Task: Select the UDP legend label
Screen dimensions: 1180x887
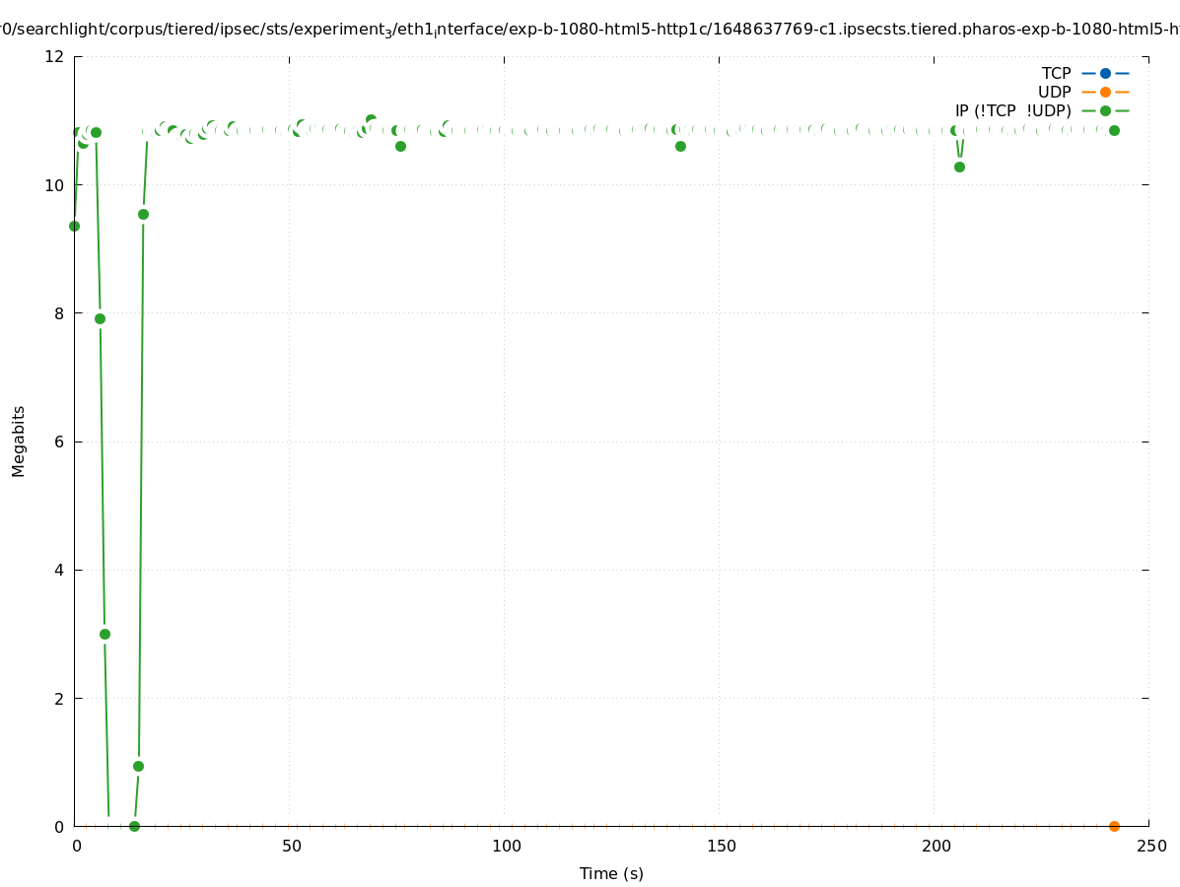Action: [x=1054, y=92]
